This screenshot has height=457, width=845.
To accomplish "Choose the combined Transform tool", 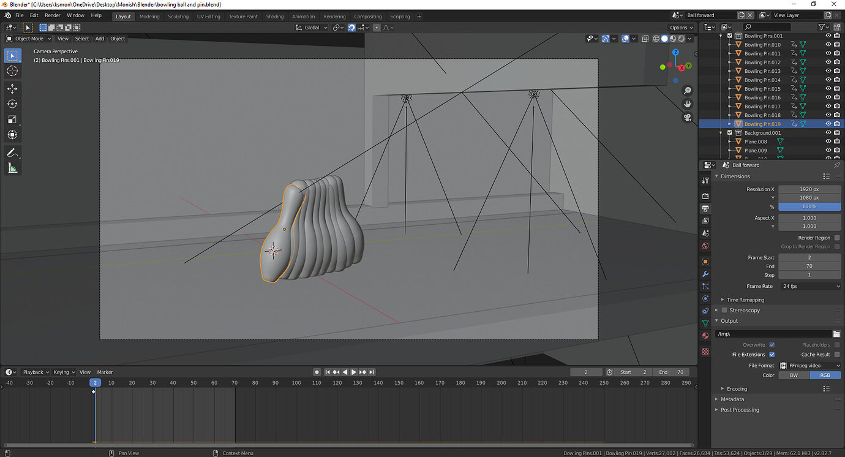I will 12,135.
